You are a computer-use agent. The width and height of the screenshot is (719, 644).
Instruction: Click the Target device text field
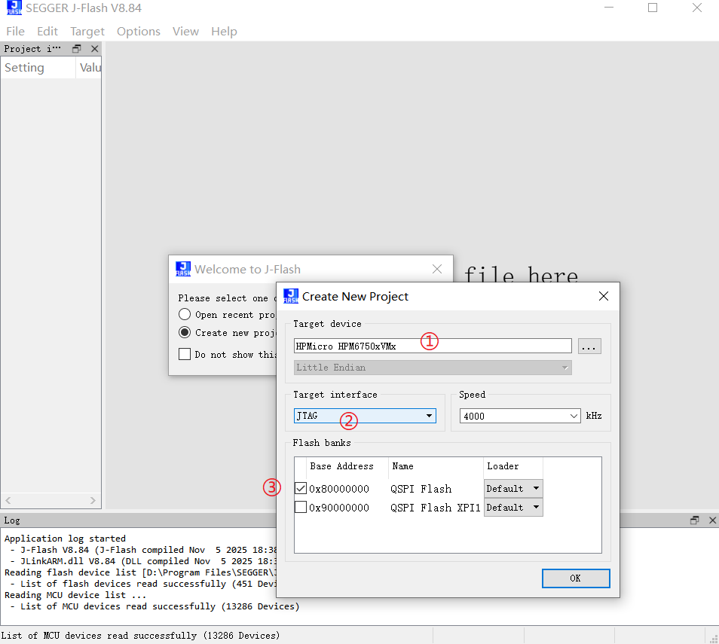433,346
